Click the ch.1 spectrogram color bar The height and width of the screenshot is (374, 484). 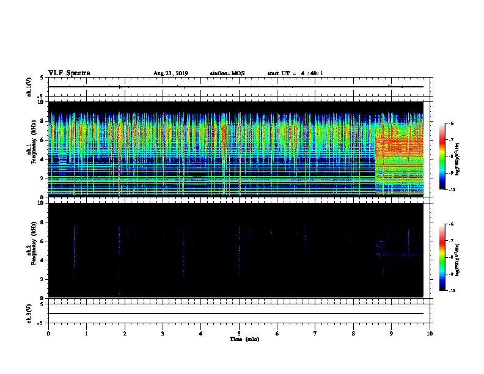point(442,156)
